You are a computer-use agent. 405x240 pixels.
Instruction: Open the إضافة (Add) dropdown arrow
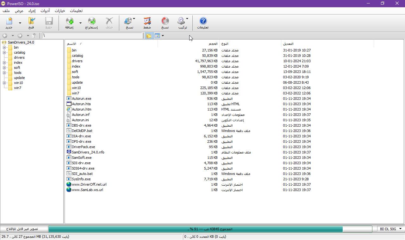tap(80, 23)
